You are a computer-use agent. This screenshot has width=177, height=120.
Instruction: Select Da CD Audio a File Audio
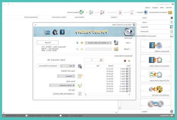pyautogui.click(x=156, y=75)
